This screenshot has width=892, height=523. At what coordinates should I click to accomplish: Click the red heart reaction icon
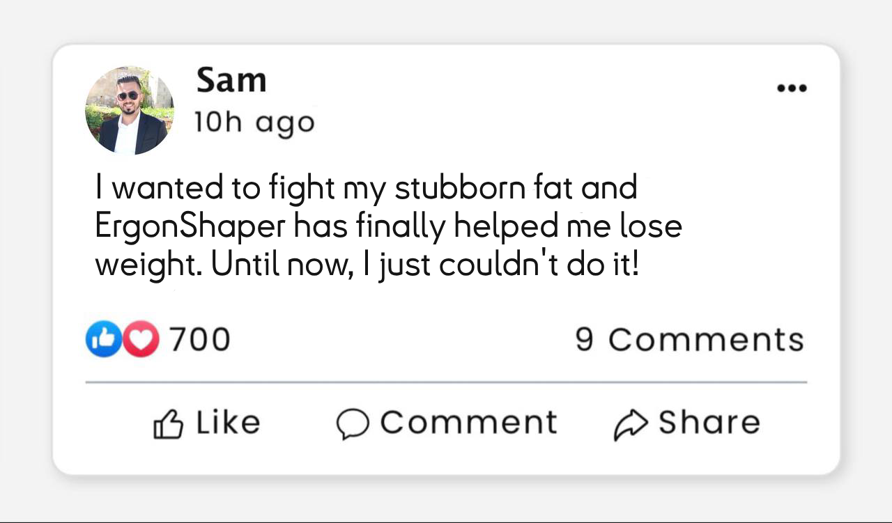click(141, 339)
